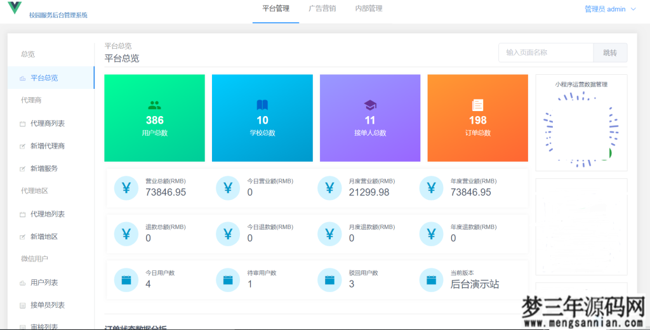Click the 月度营业额 value 21299.98
The width and height of the screenshot is (650, 330).
point(369,192)
